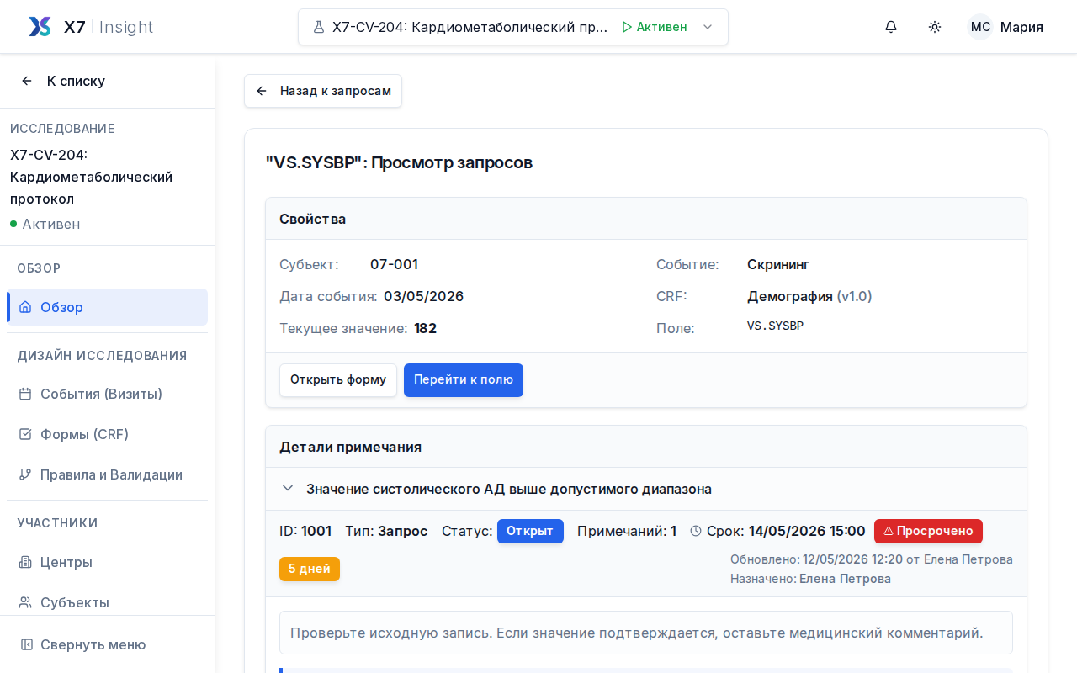Click warning triangle icon in Просрочено badge

tap(889, 531)
